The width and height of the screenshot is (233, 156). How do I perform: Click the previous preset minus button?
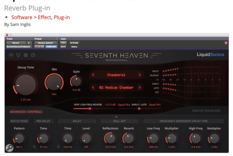point(36,47)
